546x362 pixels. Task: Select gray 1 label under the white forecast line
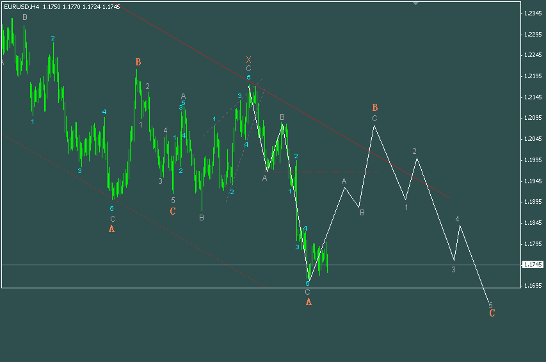406,208
